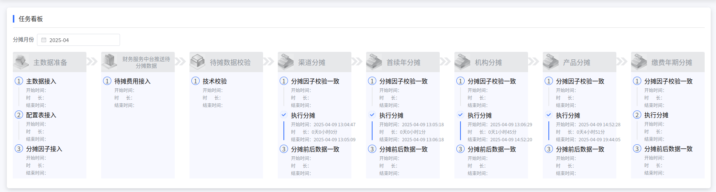This screenshot has height=192, width=716.
Task: Click the checkmark beside 机构分摊 执行分摊
Action: pos(460,115)
